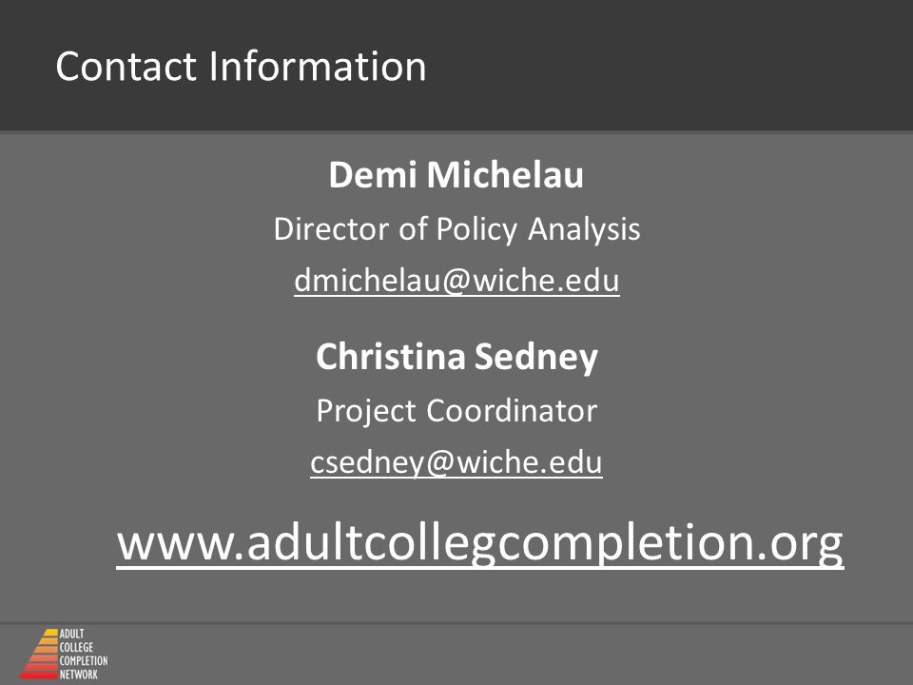Click the word NETWORK in the logo
This screenshot has height=685, width=913.
tap(79, 675)
